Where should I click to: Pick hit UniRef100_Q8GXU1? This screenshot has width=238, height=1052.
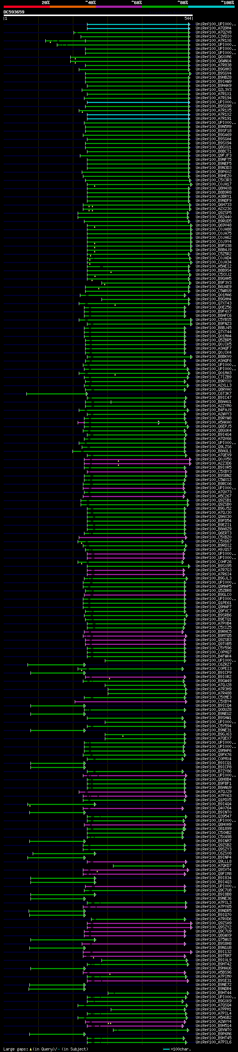click(213, 147)
